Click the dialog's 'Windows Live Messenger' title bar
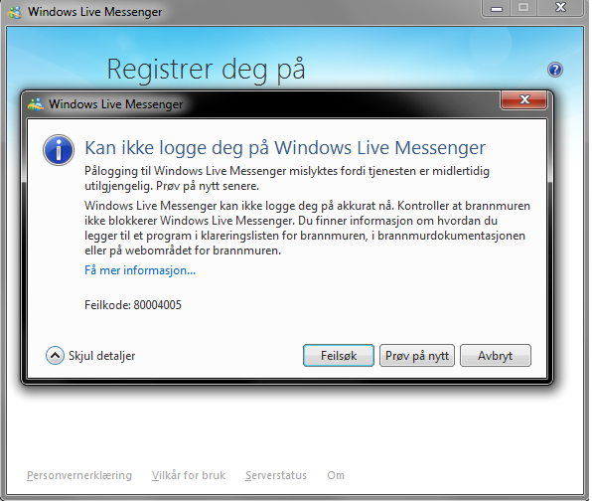Screen dimensions: 592x501 [x=264, y=104]
